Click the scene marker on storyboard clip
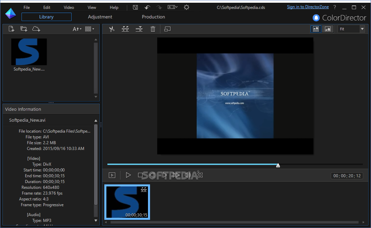The height and width of the screenshot is (228, 371). click(144, 190)
